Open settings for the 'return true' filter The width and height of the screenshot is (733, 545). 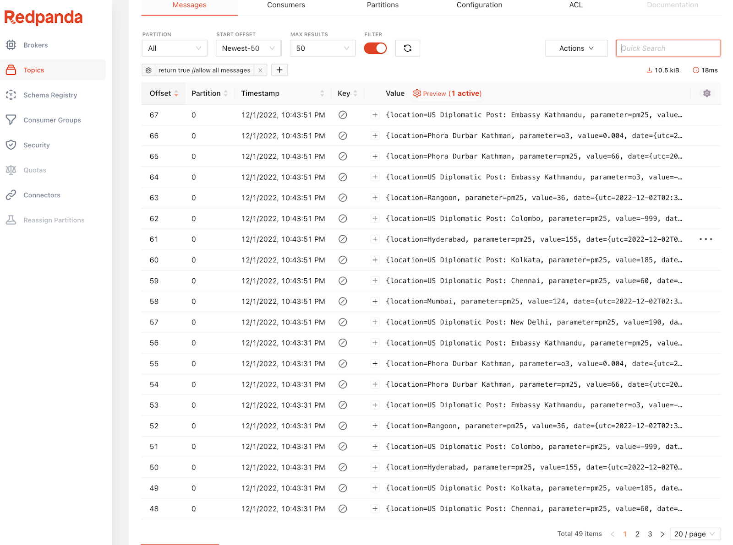click(148, 70)
